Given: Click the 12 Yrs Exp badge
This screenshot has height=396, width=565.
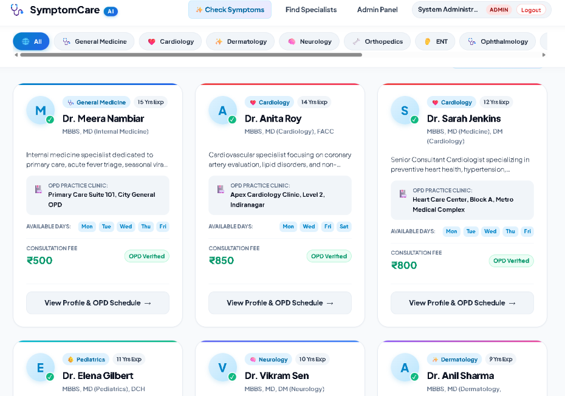Looking at the screenshot, I should tap(496, 102).
